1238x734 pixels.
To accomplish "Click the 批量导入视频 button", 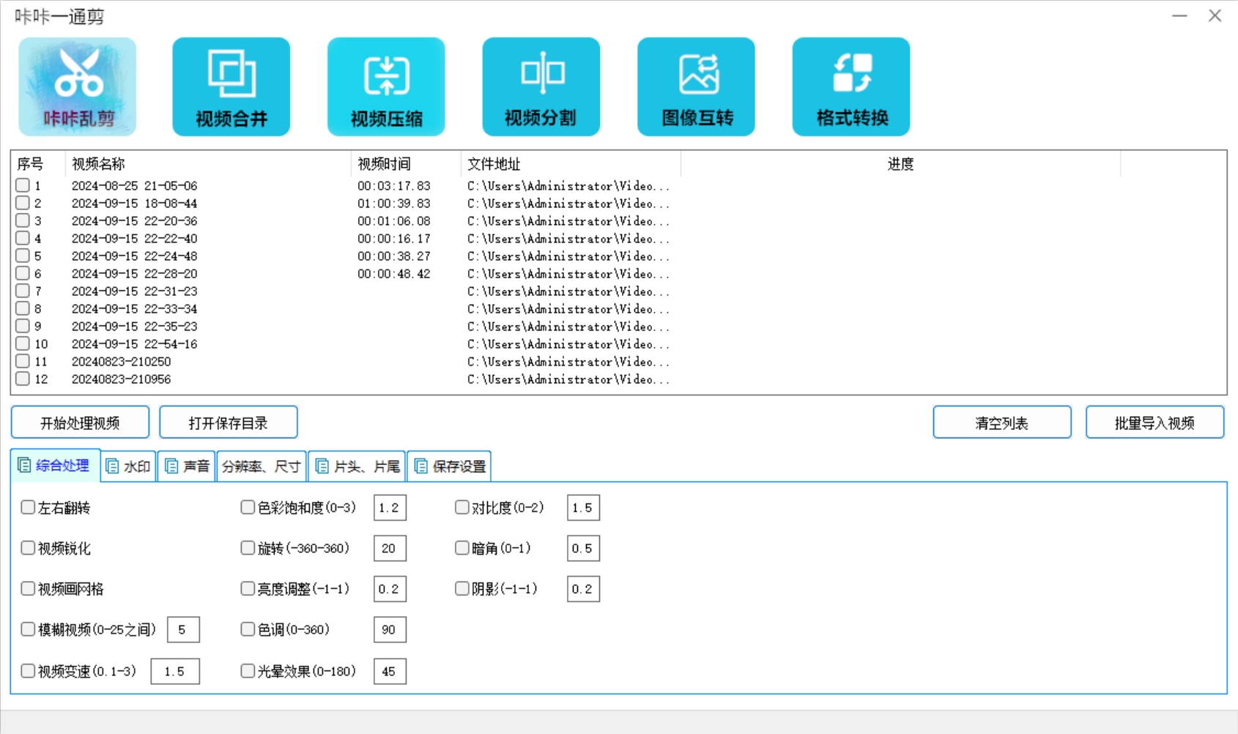I will tap(1154, 423).
